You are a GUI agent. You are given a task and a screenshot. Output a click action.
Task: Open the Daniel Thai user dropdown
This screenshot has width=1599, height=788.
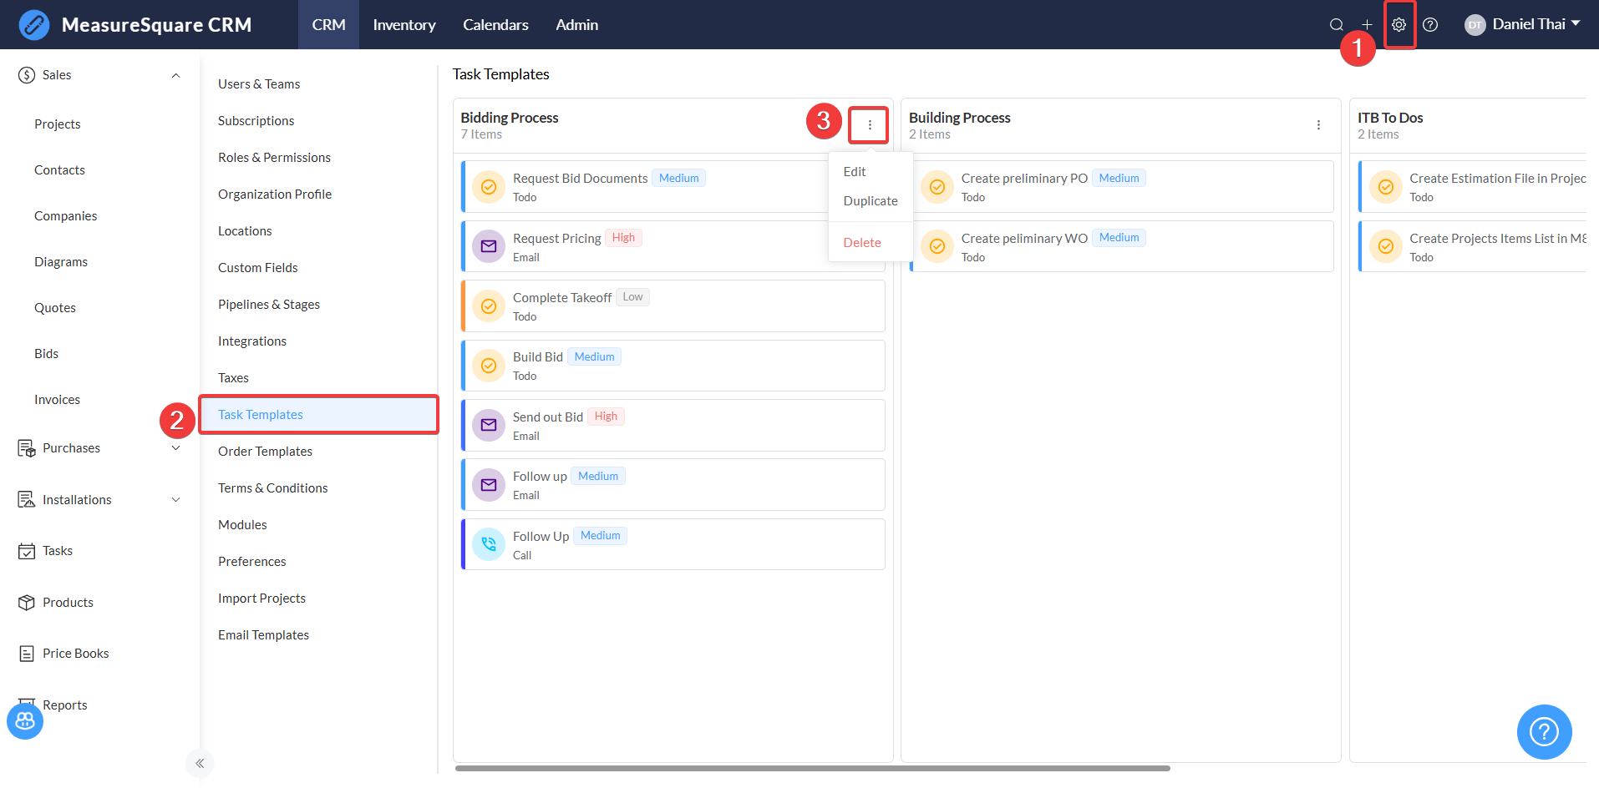[1524, 25]
